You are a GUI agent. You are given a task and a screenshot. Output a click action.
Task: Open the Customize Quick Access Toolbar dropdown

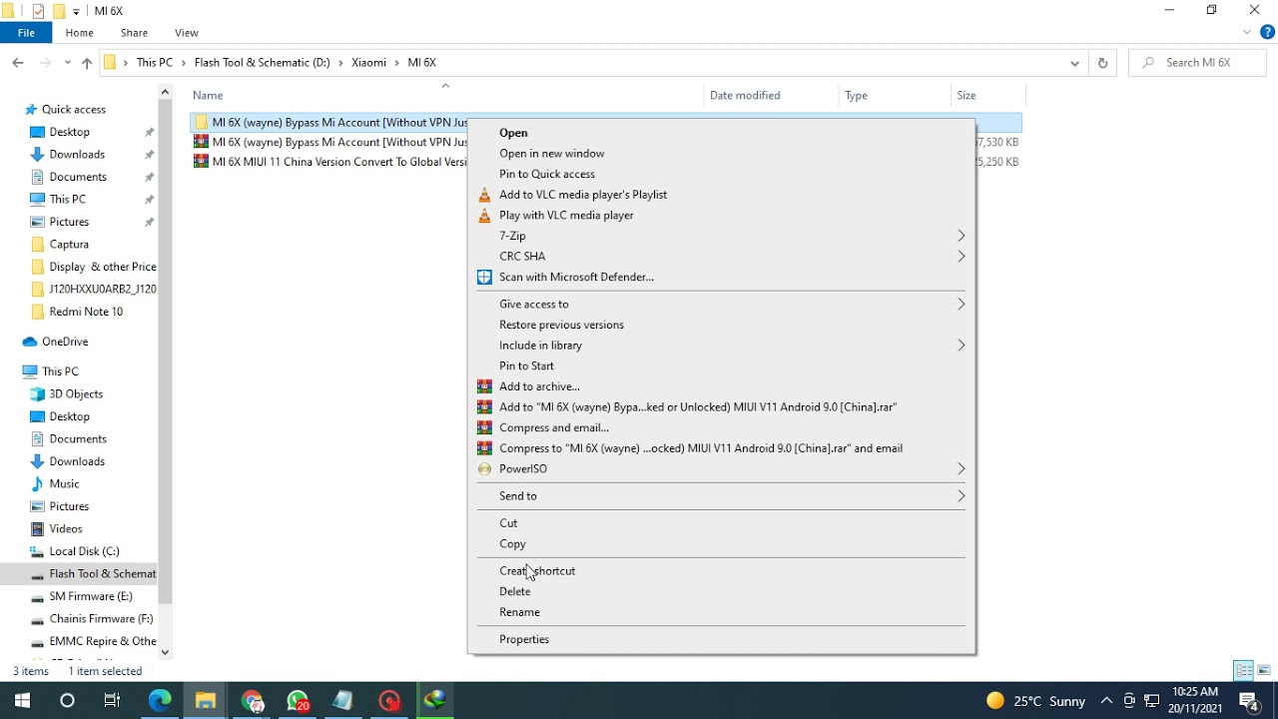[76, 12]
